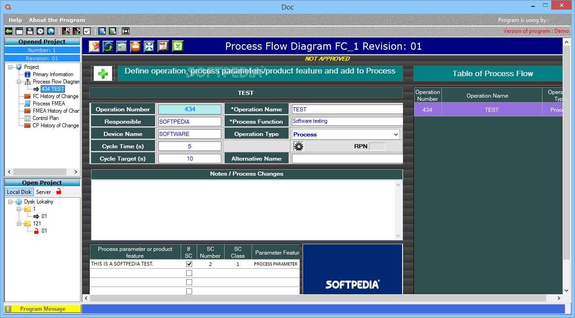
Task: Click the checkmark box toolbar icon
Action: click(87, 31)
